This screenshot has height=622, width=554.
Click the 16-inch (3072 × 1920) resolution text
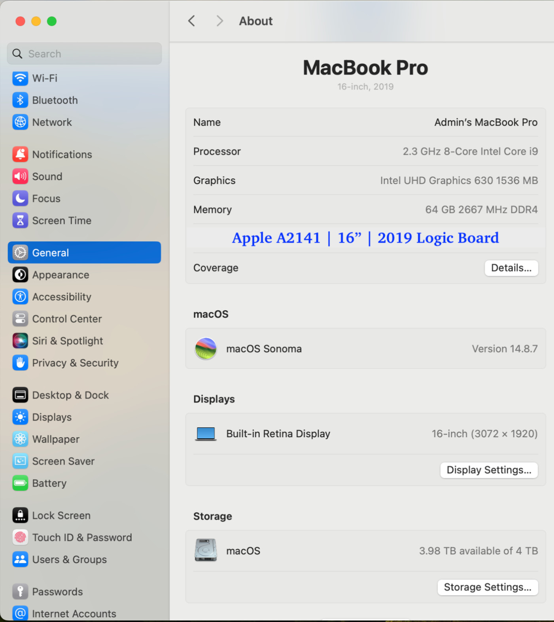(484, 434)
